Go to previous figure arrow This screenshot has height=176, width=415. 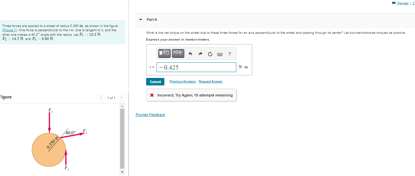point(101,97)
